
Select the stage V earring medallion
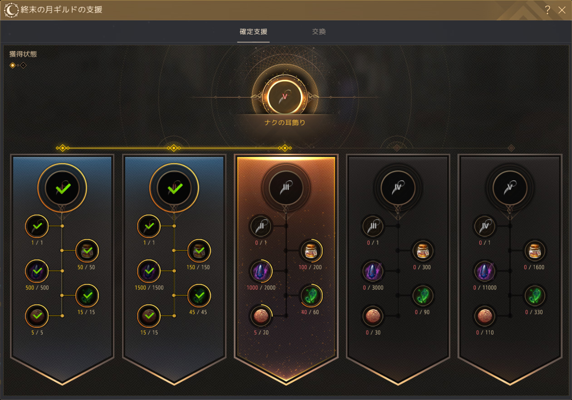510,187
